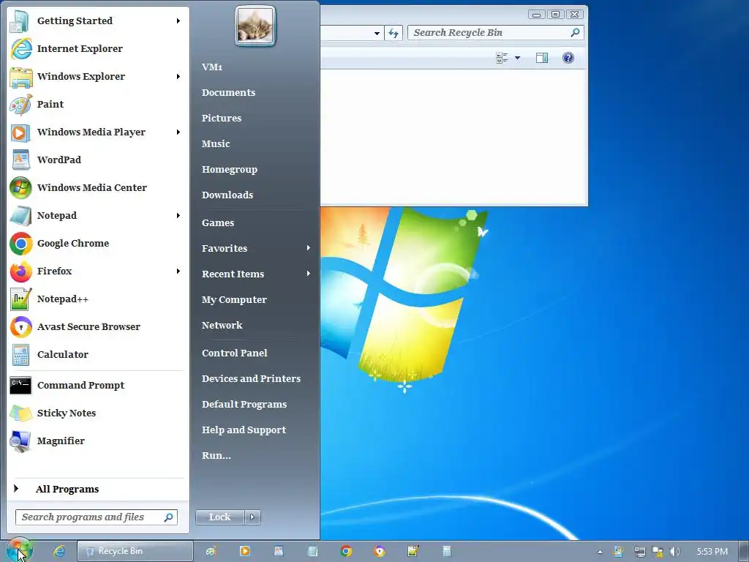Image resolution: width=749 pixels, height=562 pixels.
Task: Open Pictures library link
Action: pyautogui.click(x=221, y=118)
